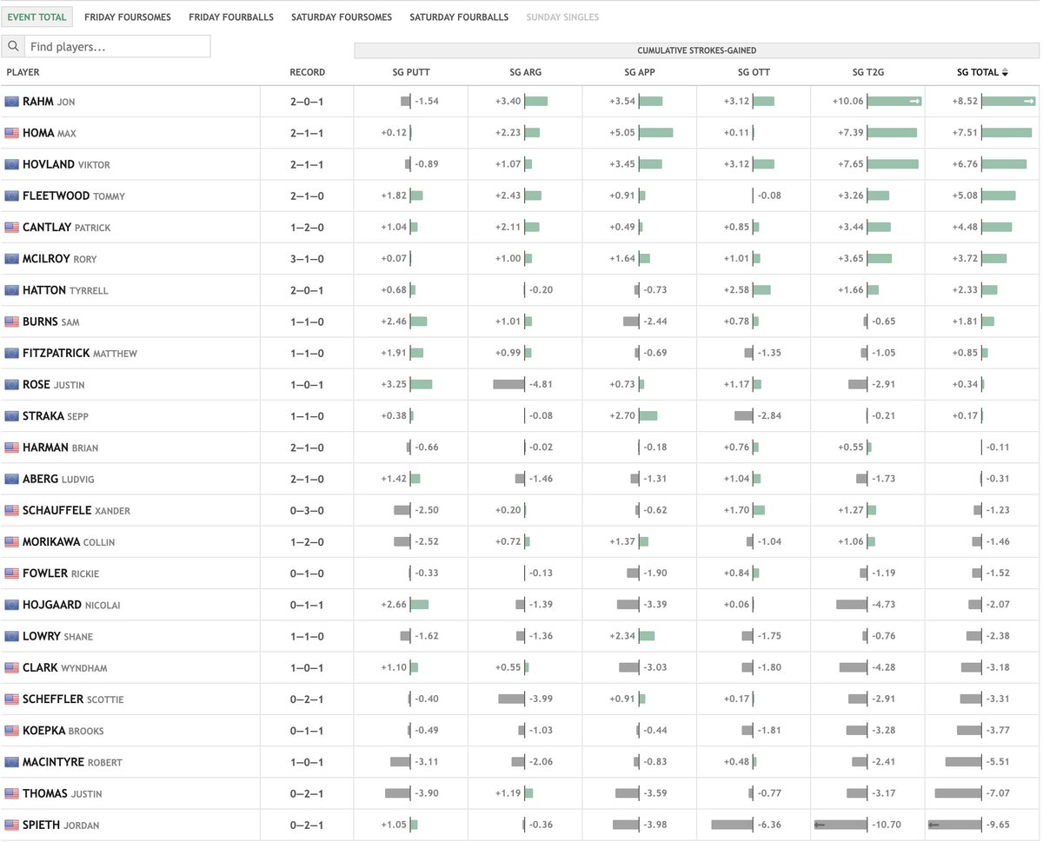Click the flag icon next to Rahm Jon
1043x842 pixels.
[11, 102]
